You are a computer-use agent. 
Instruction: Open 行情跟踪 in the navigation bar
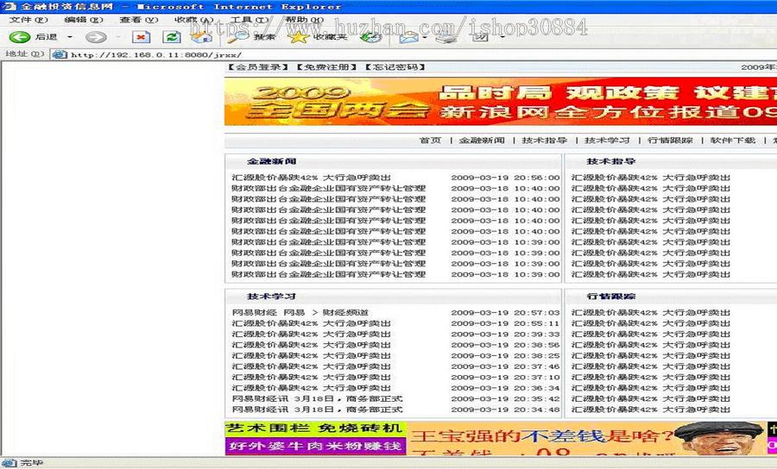coord(670,141)
